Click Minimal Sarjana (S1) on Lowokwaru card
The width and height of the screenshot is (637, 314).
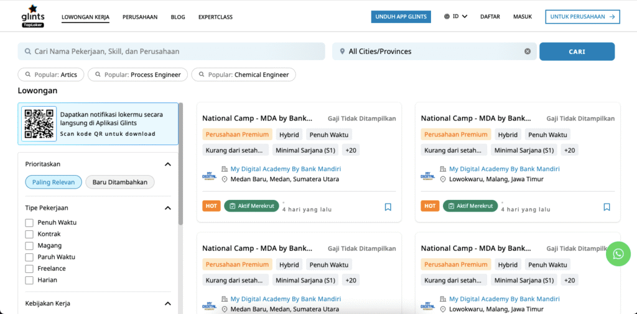pos(524,150)
